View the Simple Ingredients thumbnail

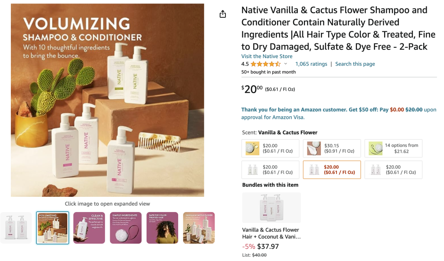pos(125,228)
